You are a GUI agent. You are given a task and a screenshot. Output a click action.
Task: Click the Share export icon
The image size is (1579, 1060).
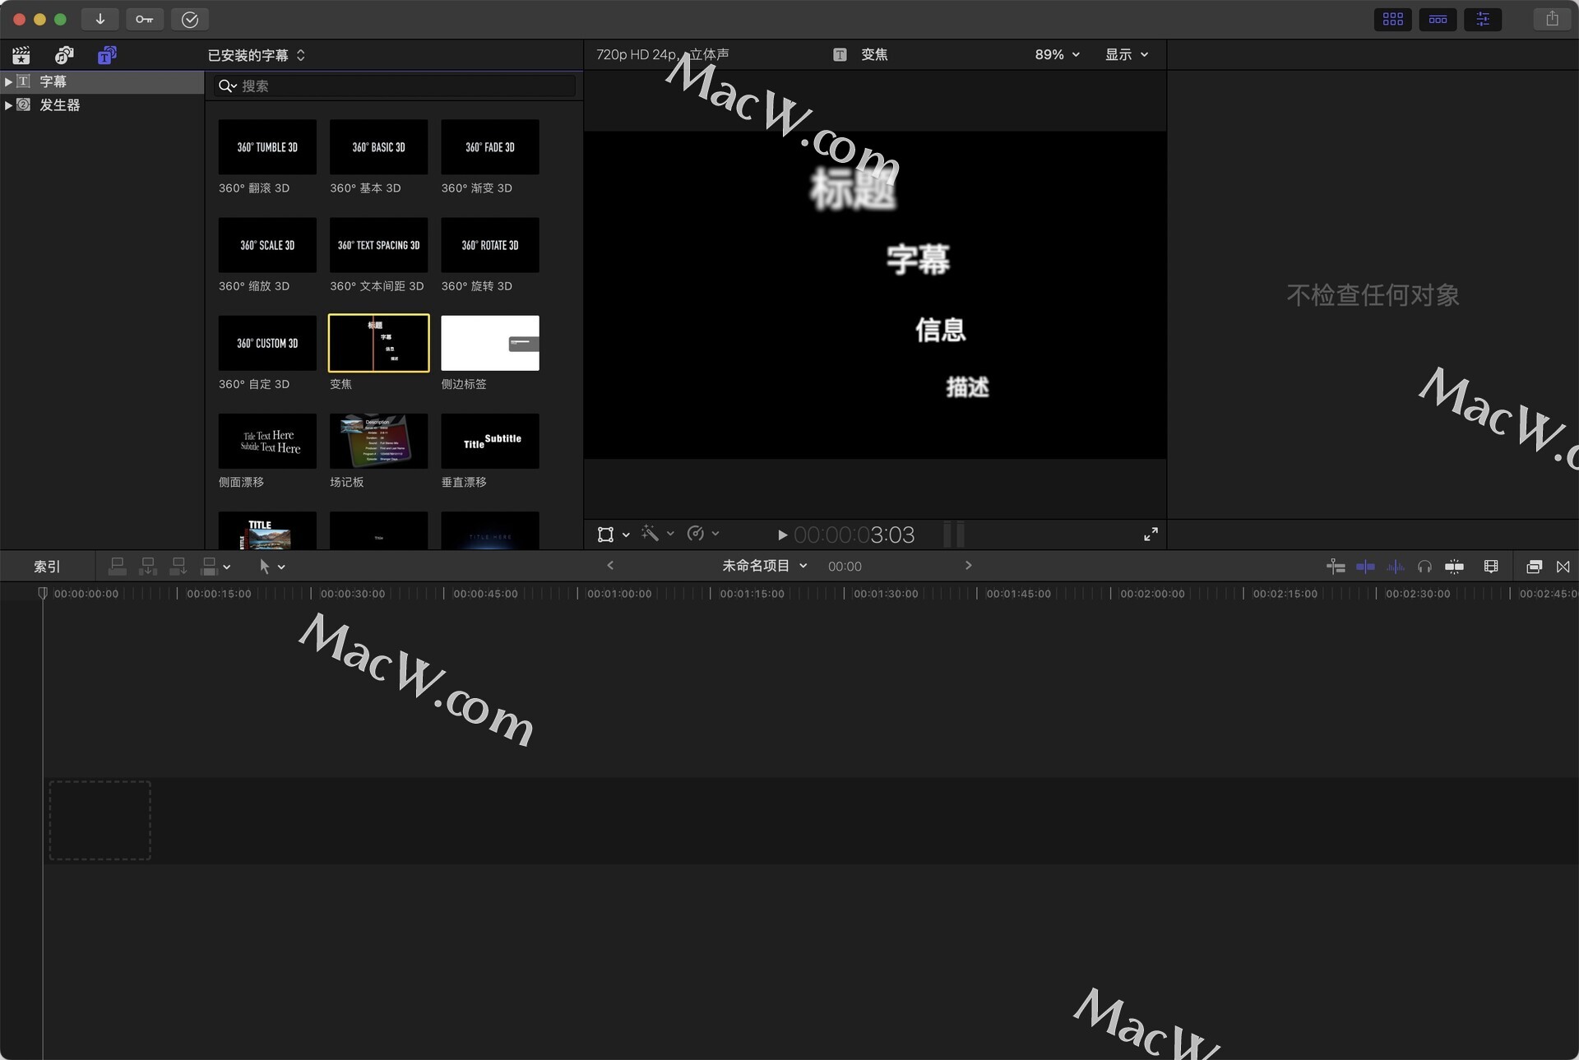[x=1552, y=19]
